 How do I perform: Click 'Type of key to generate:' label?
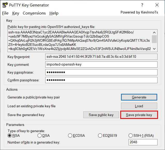coord(26,131)
